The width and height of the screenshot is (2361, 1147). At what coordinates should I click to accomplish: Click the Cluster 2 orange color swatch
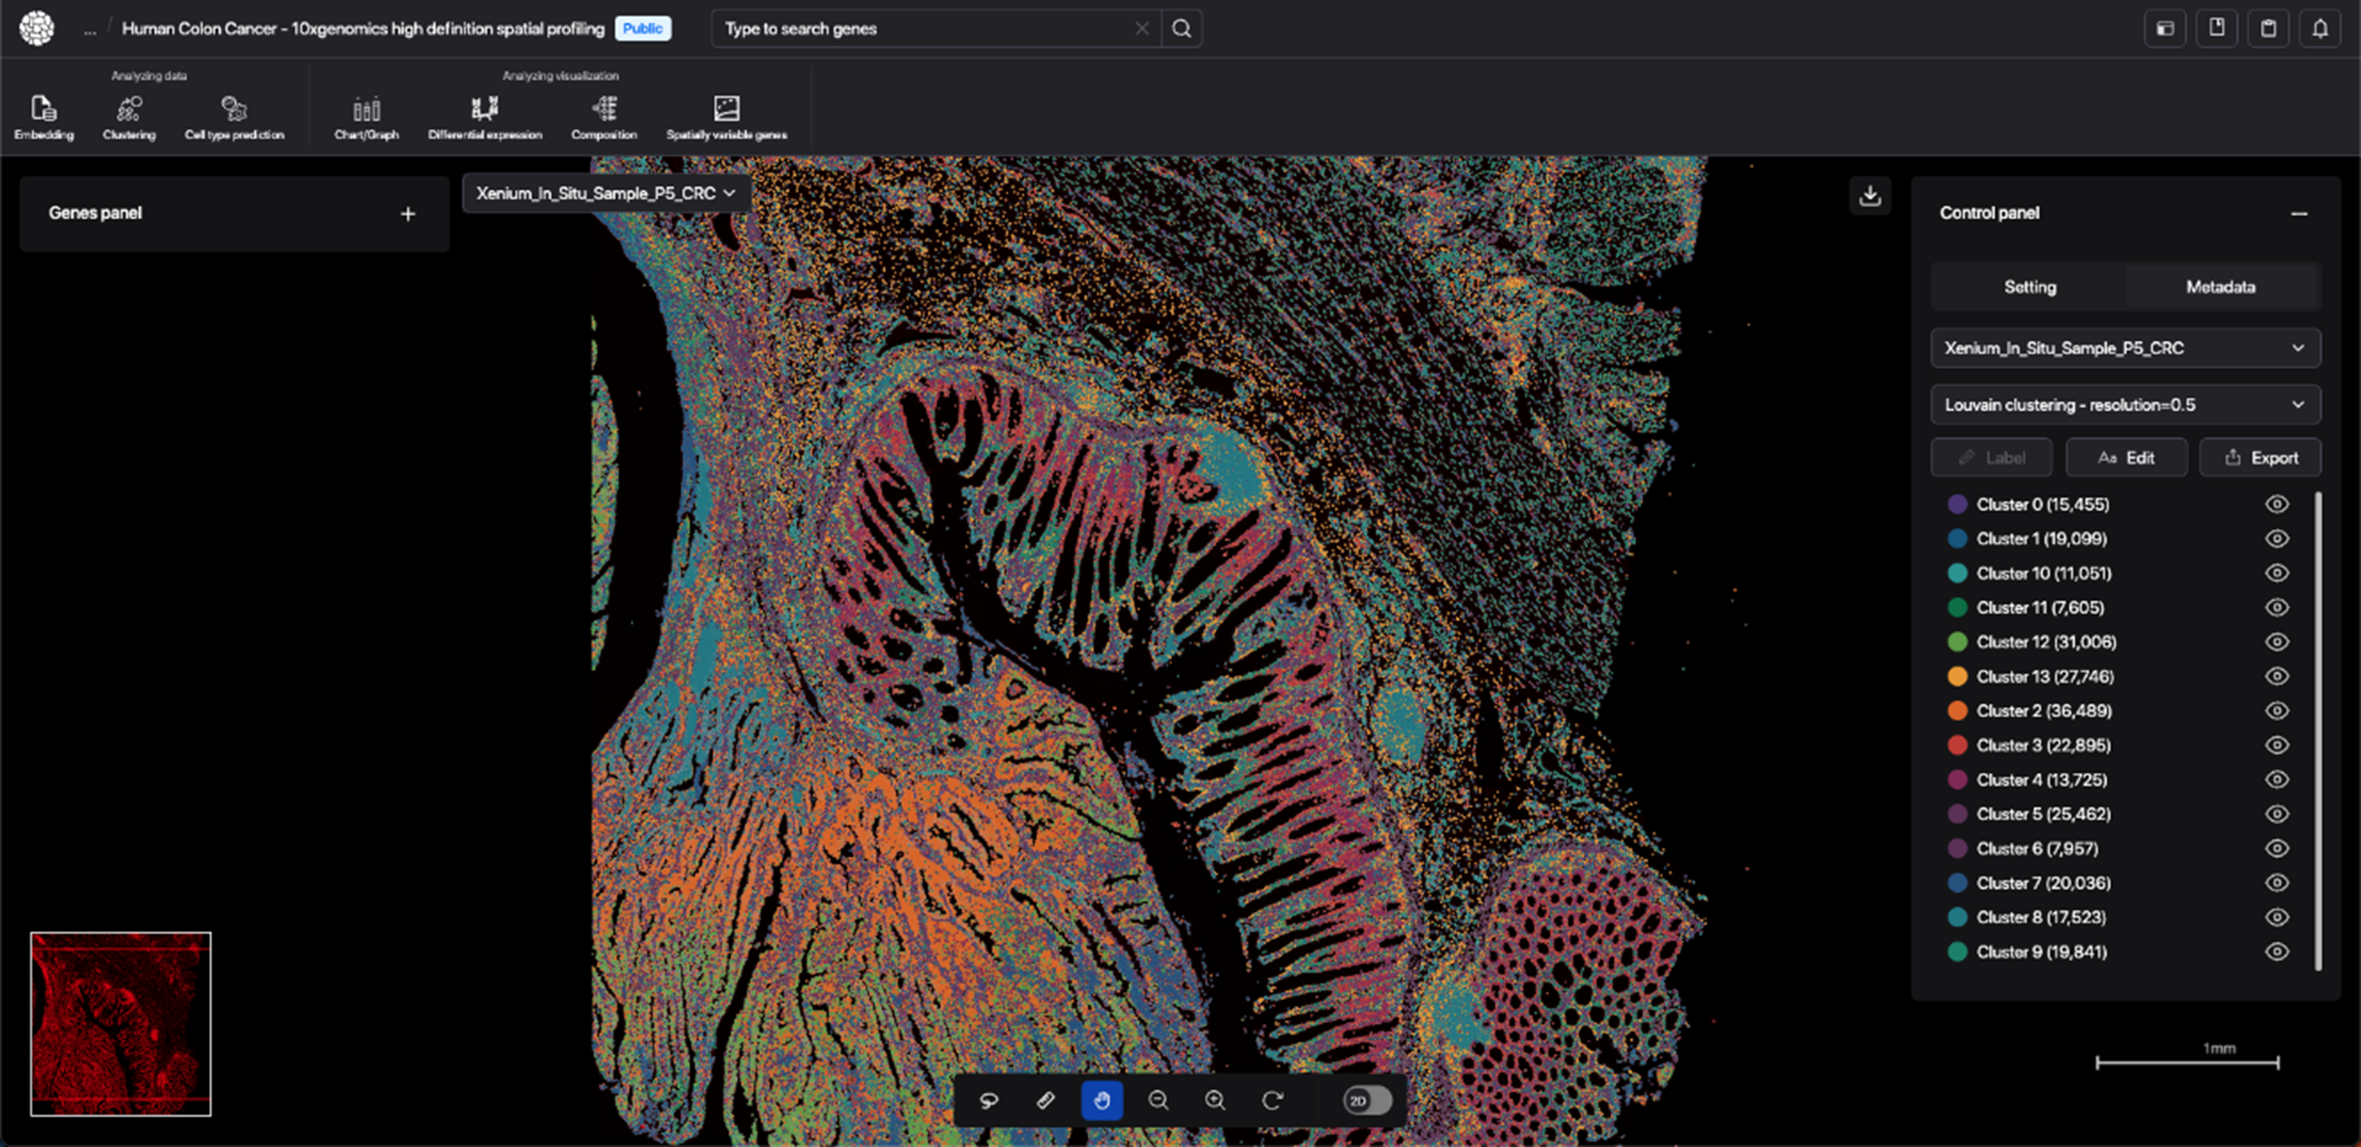coord(1957,710)
